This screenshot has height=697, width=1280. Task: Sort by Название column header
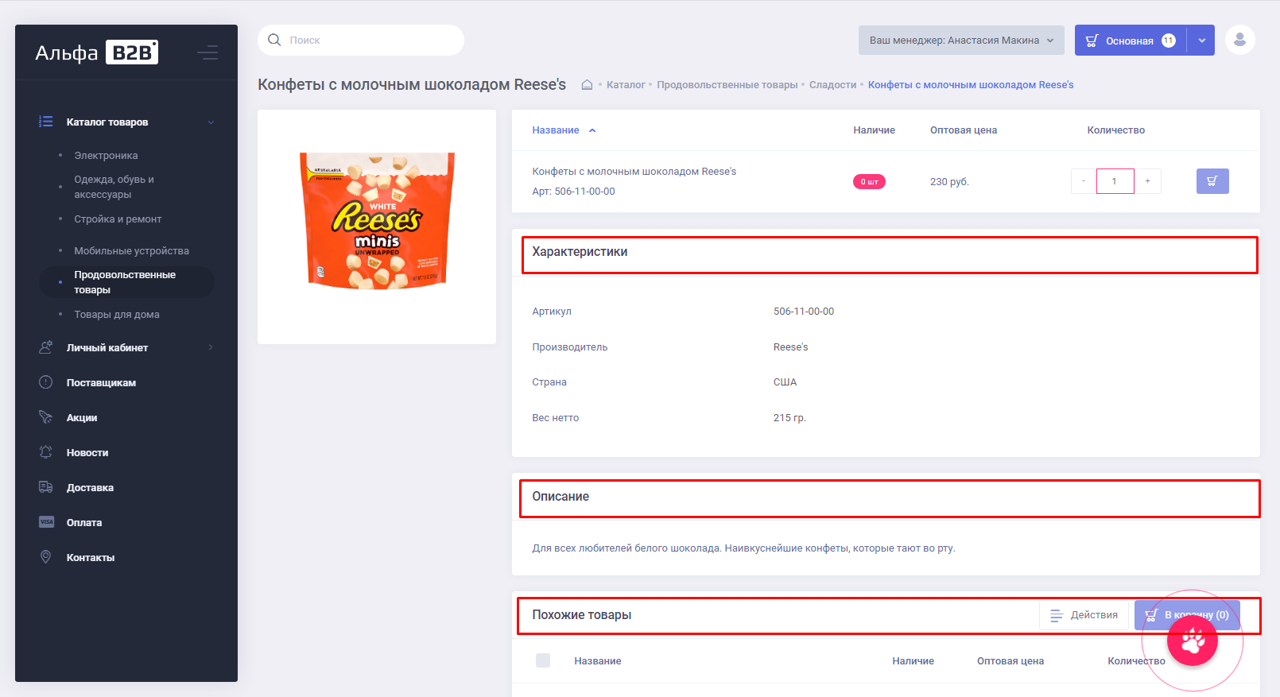point(556,130)
